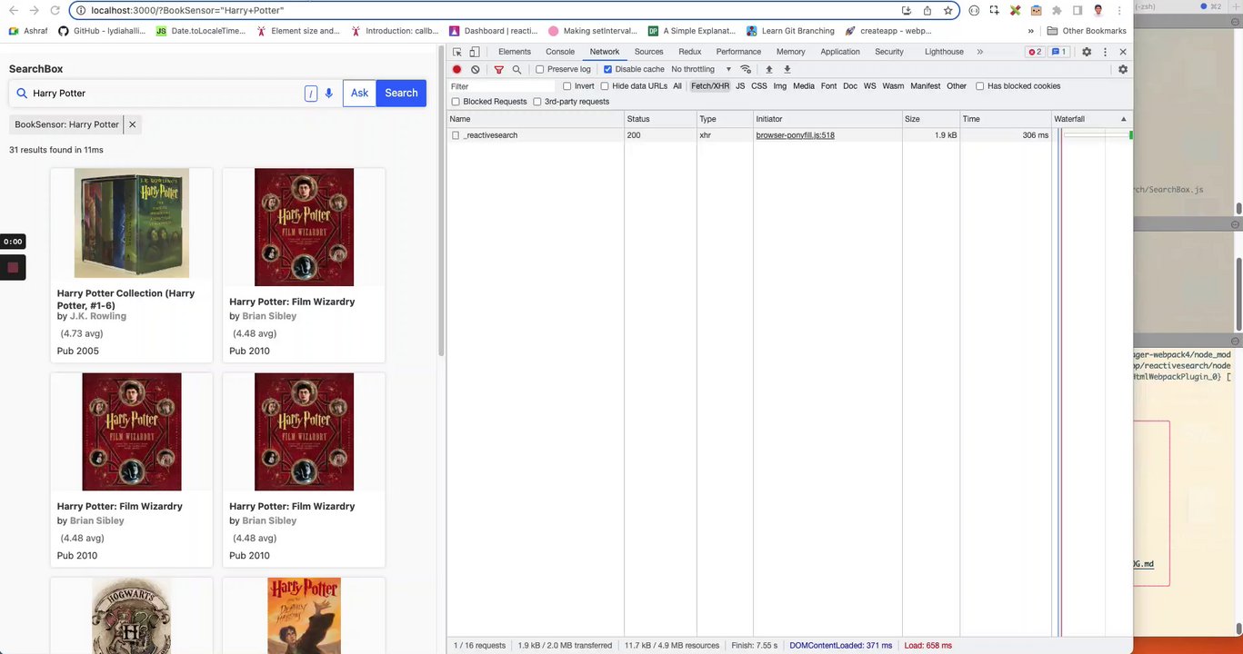
Task: Check Hide data URLs checkbox
Action: [x=605, y=86]
